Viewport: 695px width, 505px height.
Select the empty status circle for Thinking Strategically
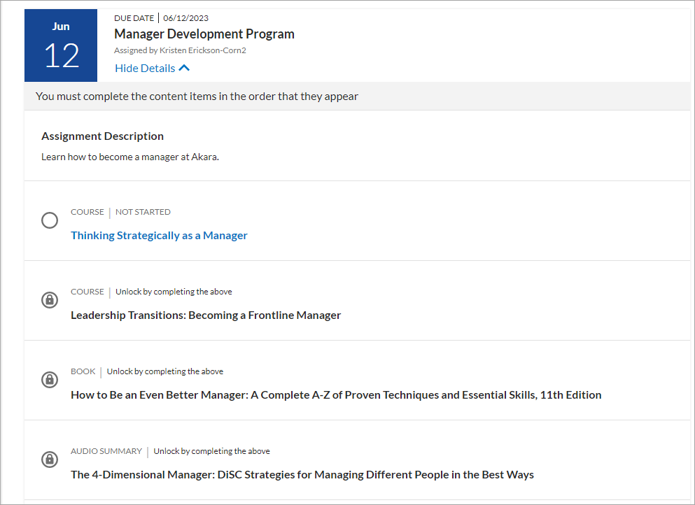49,220
